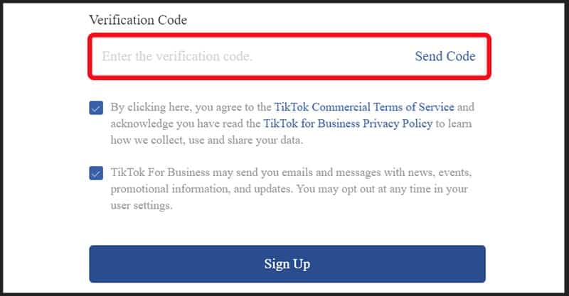
Task: Click the Sign Up button
Action: (x=287, y=264)
